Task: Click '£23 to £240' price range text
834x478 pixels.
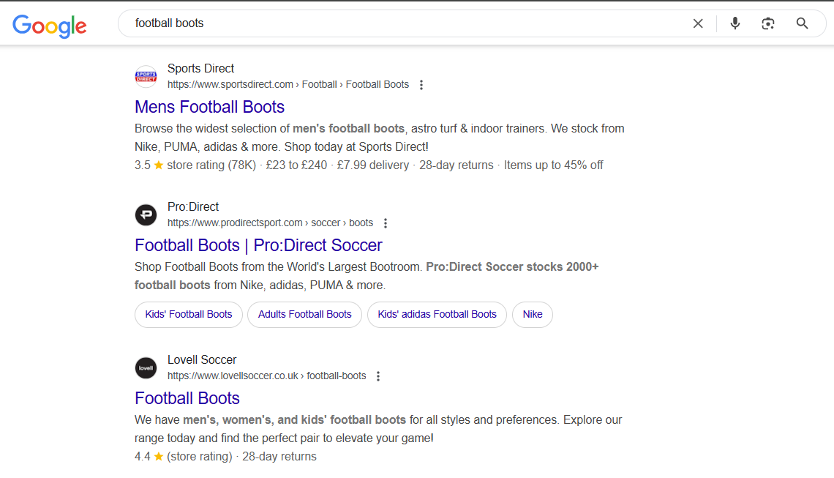Action: click(x=296, y=165)
